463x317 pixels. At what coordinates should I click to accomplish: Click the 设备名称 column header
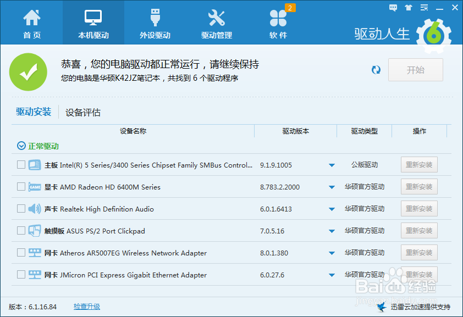pyautogui.click(x=133, y=131)
